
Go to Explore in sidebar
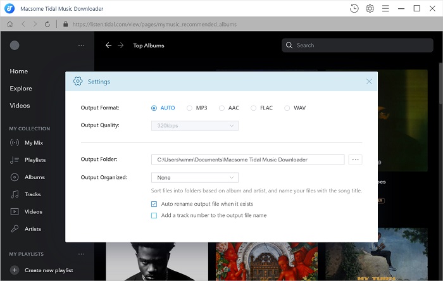coord(21,89)
